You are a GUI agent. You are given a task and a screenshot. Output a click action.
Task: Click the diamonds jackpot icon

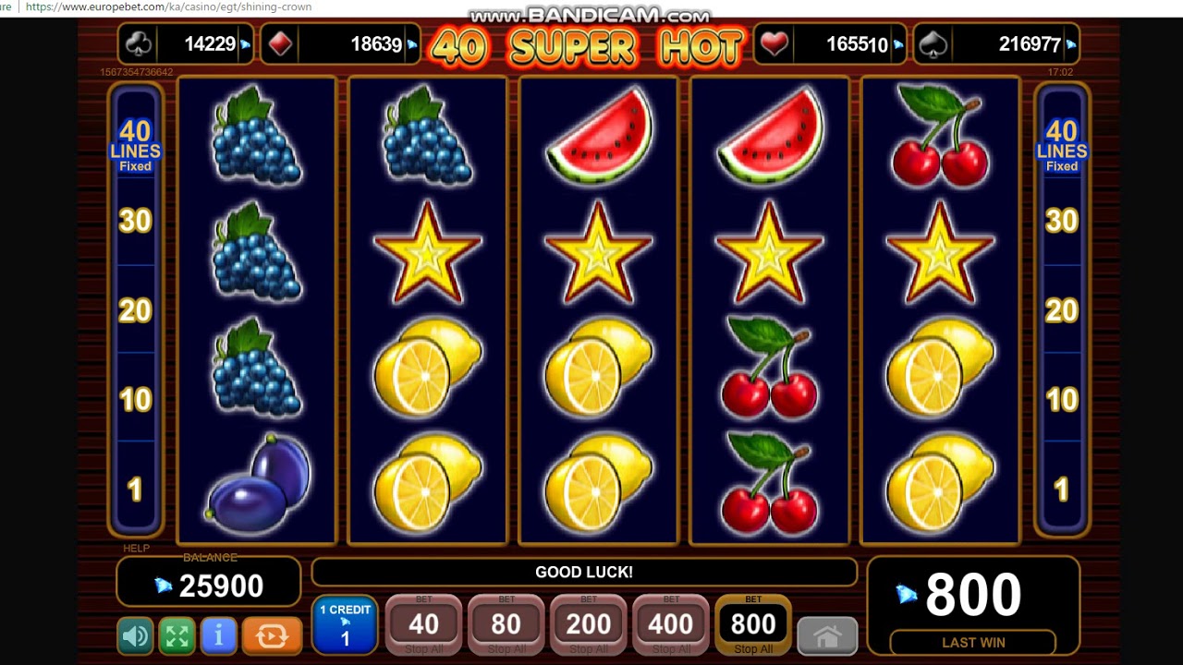(282, 43)
